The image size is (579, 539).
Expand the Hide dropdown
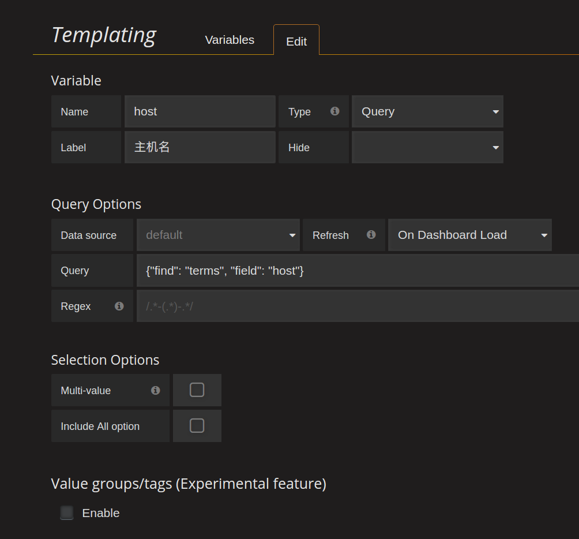[427, 147]
